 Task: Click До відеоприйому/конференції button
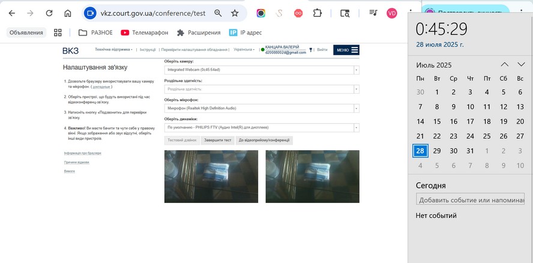264,141
